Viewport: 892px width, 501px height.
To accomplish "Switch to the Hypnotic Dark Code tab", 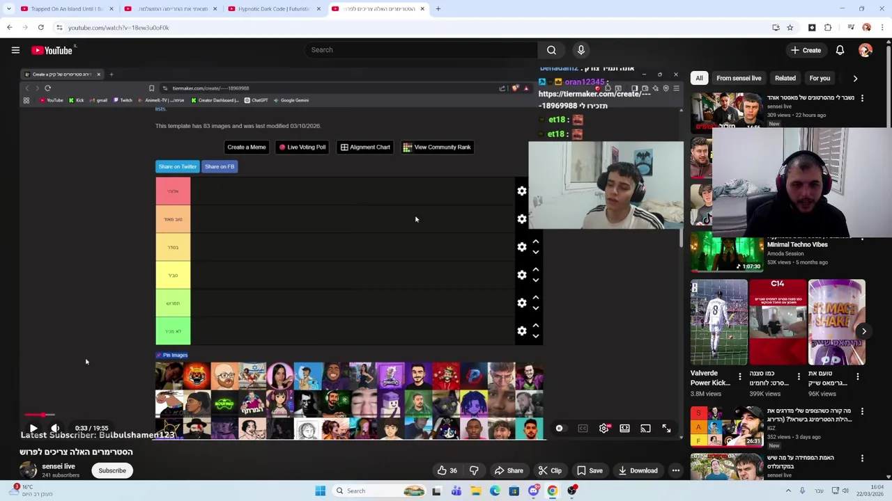I will [x=274, y=9].
